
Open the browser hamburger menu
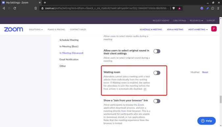[218, 8]
